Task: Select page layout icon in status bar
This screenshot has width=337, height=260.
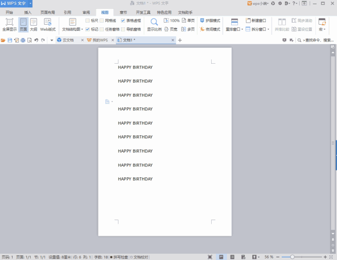Action: [x=221, y=257]
